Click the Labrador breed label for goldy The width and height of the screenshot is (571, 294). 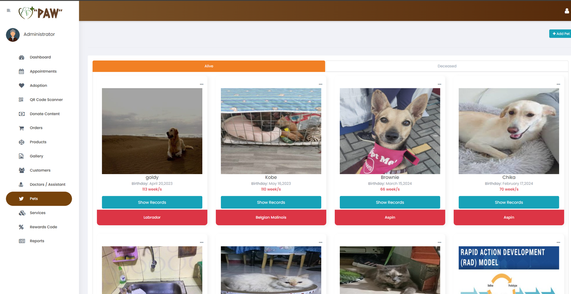point(152,217)
